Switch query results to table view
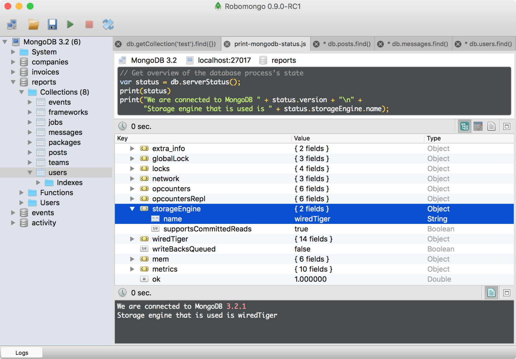Viewport: 516px width, 359px height. 478,126
